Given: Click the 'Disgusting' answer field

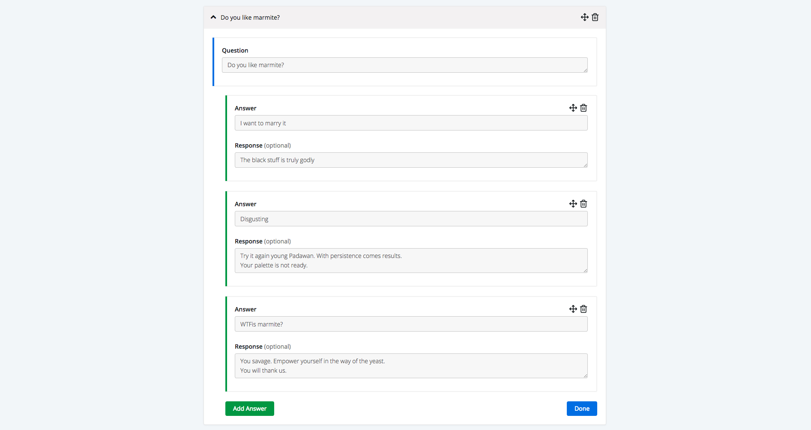Looking at the screenshot, I should pos(411,219).
